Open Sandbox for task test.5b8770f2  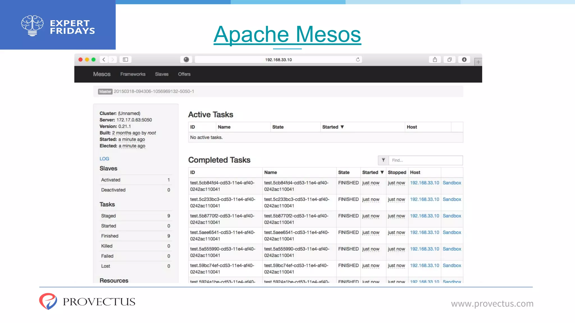(452, 216)
